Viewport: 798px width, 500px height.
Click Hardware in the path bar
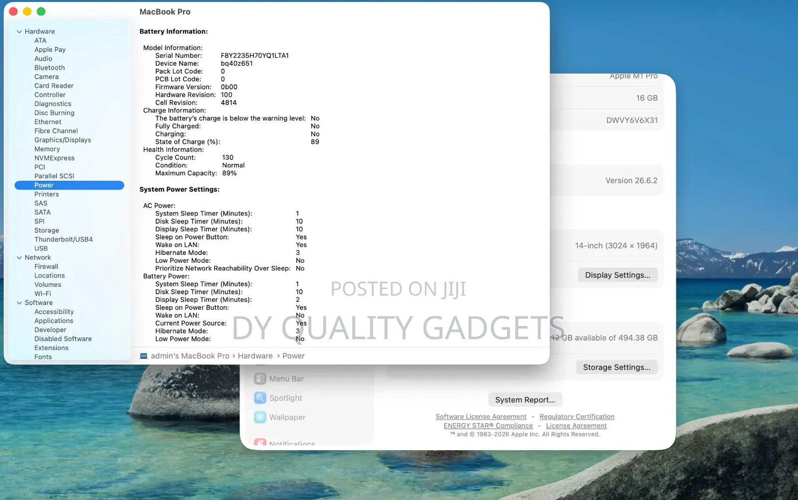click(x=255, y=356)
